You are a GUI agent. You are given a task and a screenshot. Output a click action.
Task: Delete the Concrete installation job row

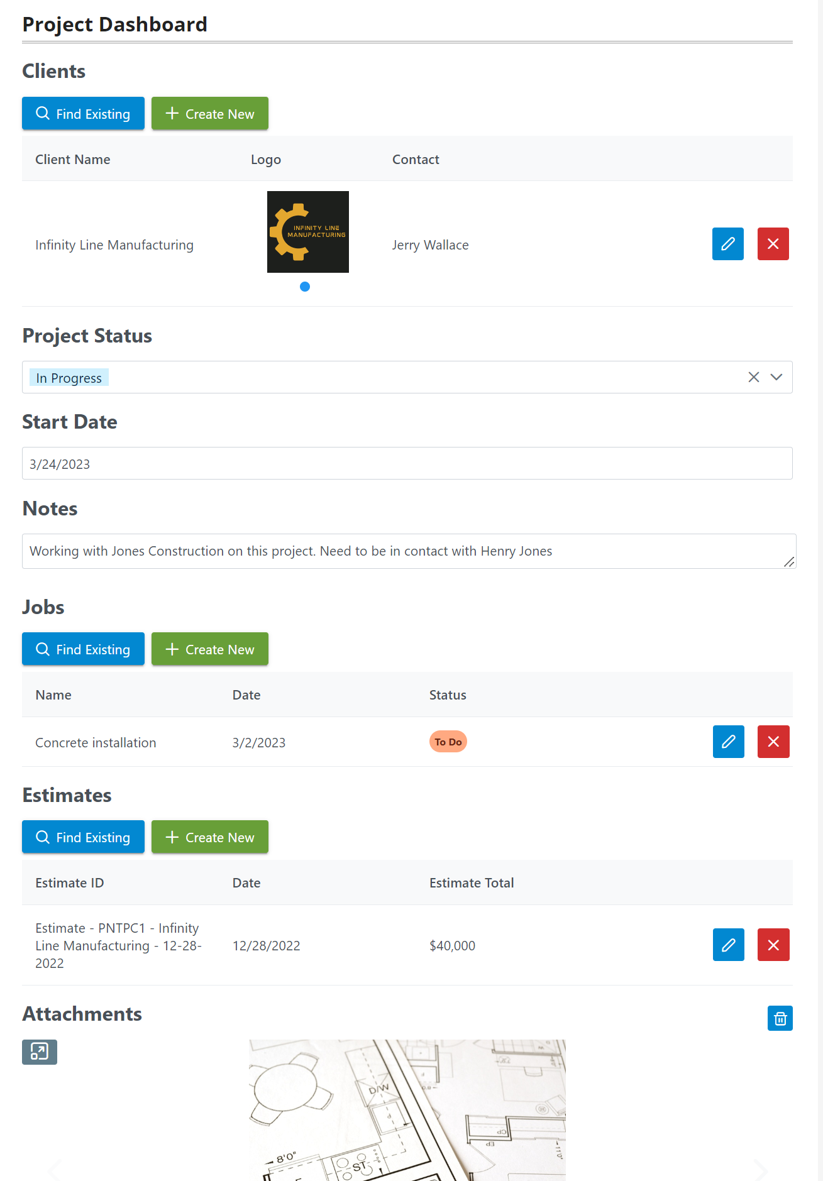[773, 742]
